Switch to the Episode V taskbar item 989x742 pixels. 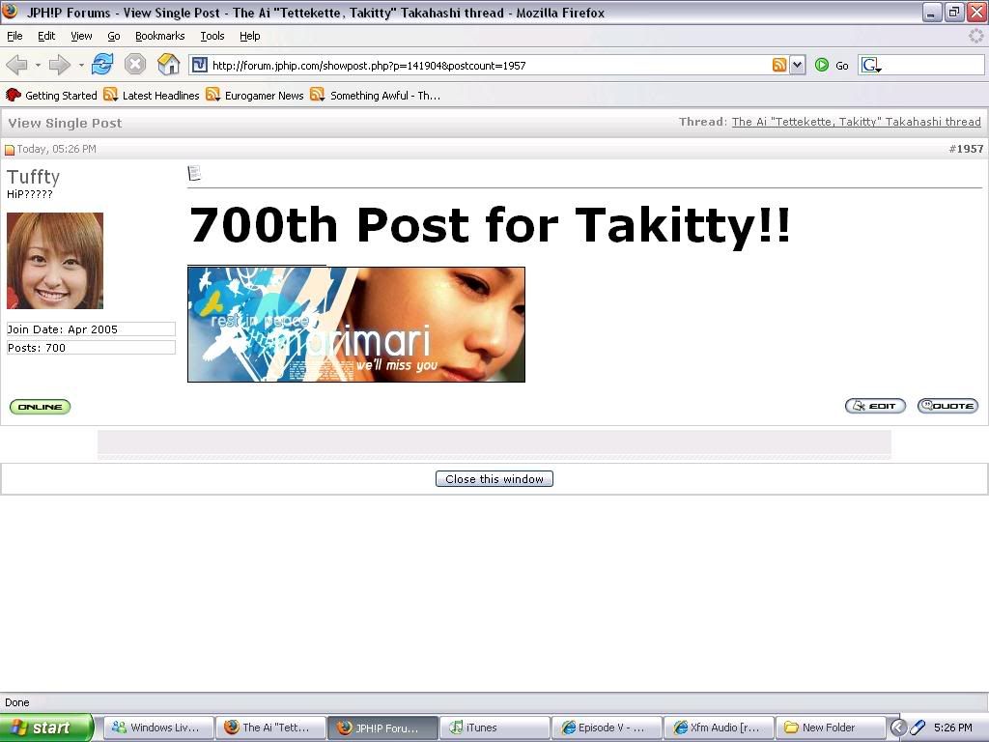(x=607, y=728)
